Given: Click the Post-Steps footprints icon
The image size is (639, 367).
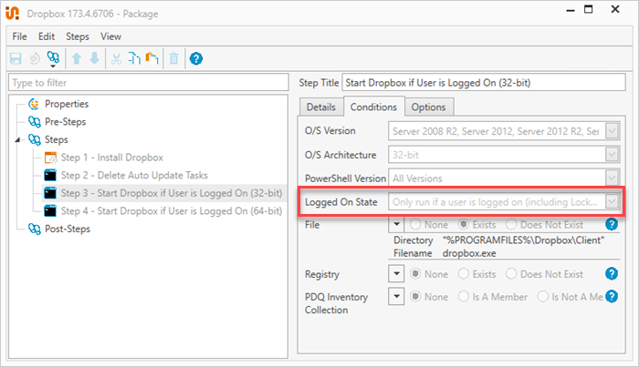Looking at the screenshot, I should coord(35,229).
